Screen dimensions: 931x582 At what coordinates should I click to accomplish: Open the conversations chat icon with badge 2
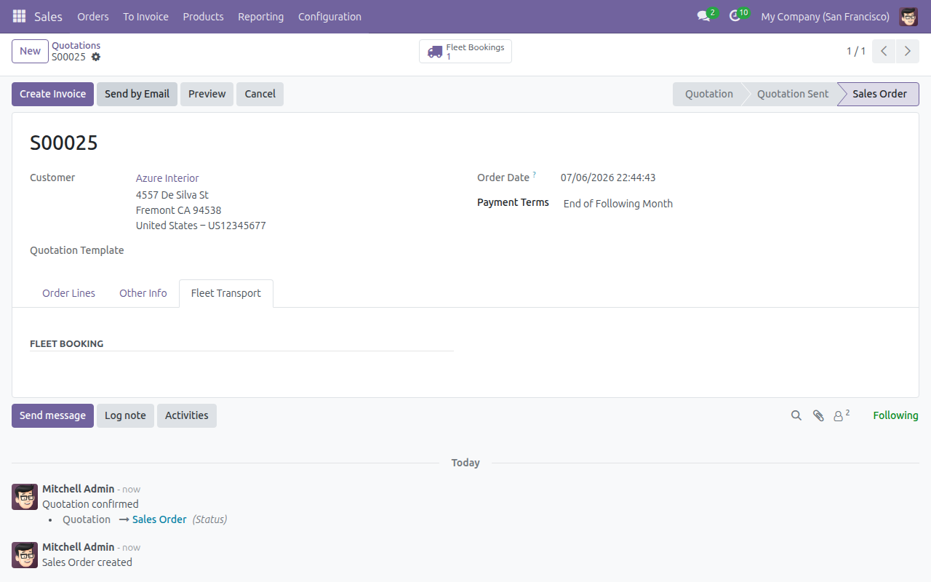(x=703, y=16)
